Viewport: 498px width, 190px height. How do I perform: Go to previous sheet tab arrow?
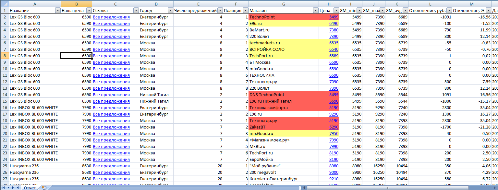point(9,187)
